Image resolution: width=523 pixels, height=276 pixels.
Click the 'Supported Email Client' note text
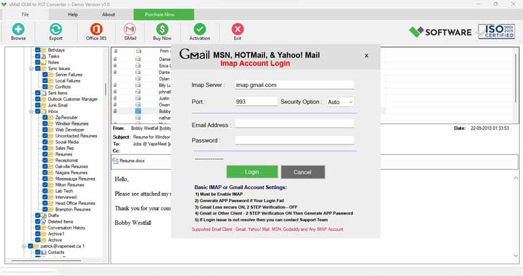267,230
